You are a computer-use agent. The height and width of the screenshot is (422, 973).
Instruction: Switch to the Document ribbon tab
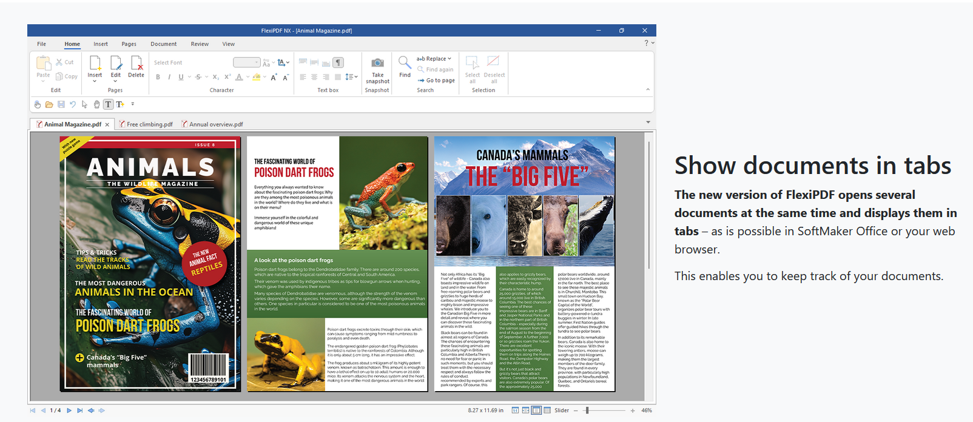pyautogui.click(x=164, y=44)
